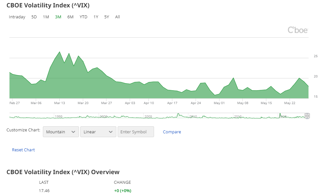Click the CHANGE column label

(x=122, y=182)
